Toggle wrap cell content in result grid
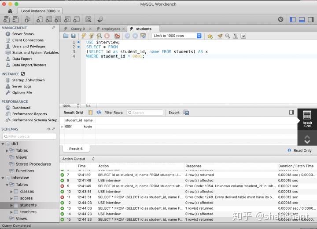This screenshot has width=317, height=229. (x=90, y=113)
